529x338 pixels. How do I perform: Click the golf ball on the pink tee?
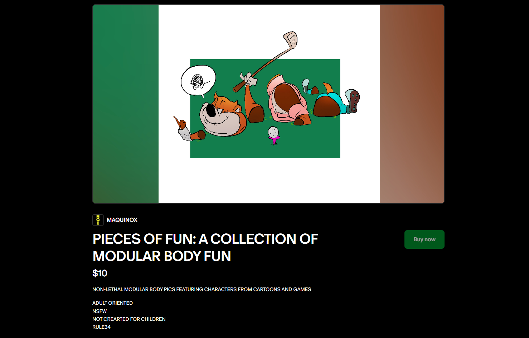(x=273, y=132)
